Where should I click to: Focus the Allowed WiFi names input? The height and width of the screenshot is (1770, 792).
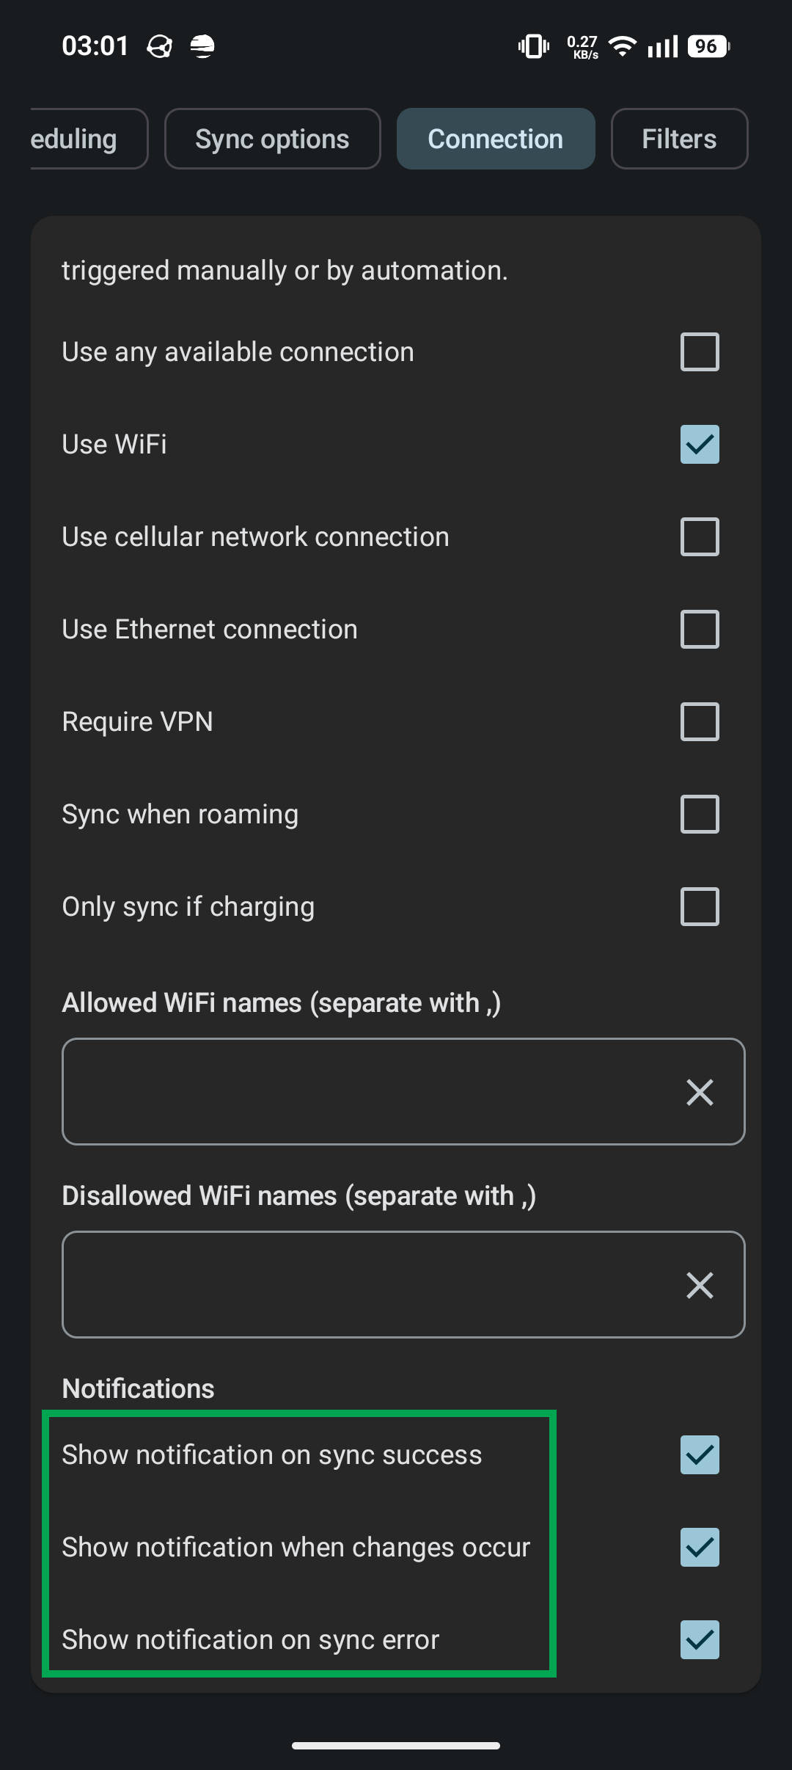coord(367,1092)
